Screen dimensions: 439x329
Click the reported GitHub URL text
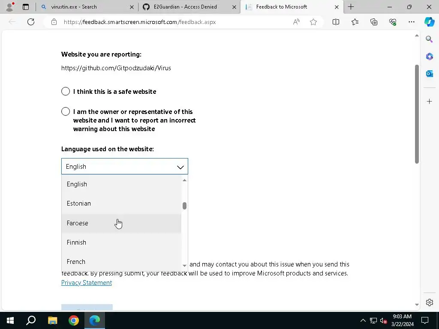click(x=116, y=68)
